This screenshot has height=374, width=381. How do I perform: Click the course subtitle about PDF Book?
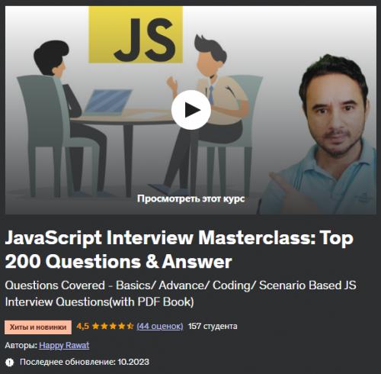[181, 293]
